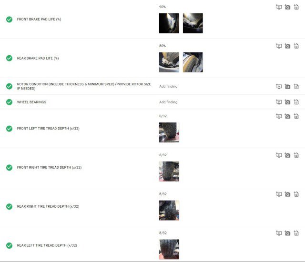Open the Front Left Tire tread photo
Image resolution: width=305 pixels, height=262 pixels.
click(x=169, y=132)
